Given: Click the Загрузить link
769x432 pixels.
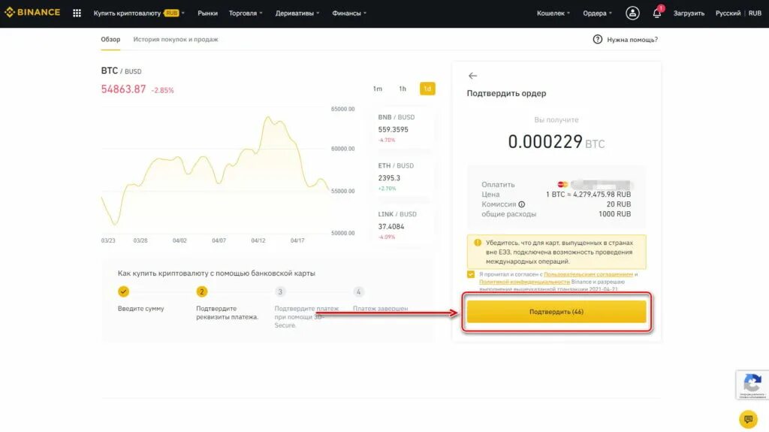Looking at the screenshot, I should [x=689, y=14].
